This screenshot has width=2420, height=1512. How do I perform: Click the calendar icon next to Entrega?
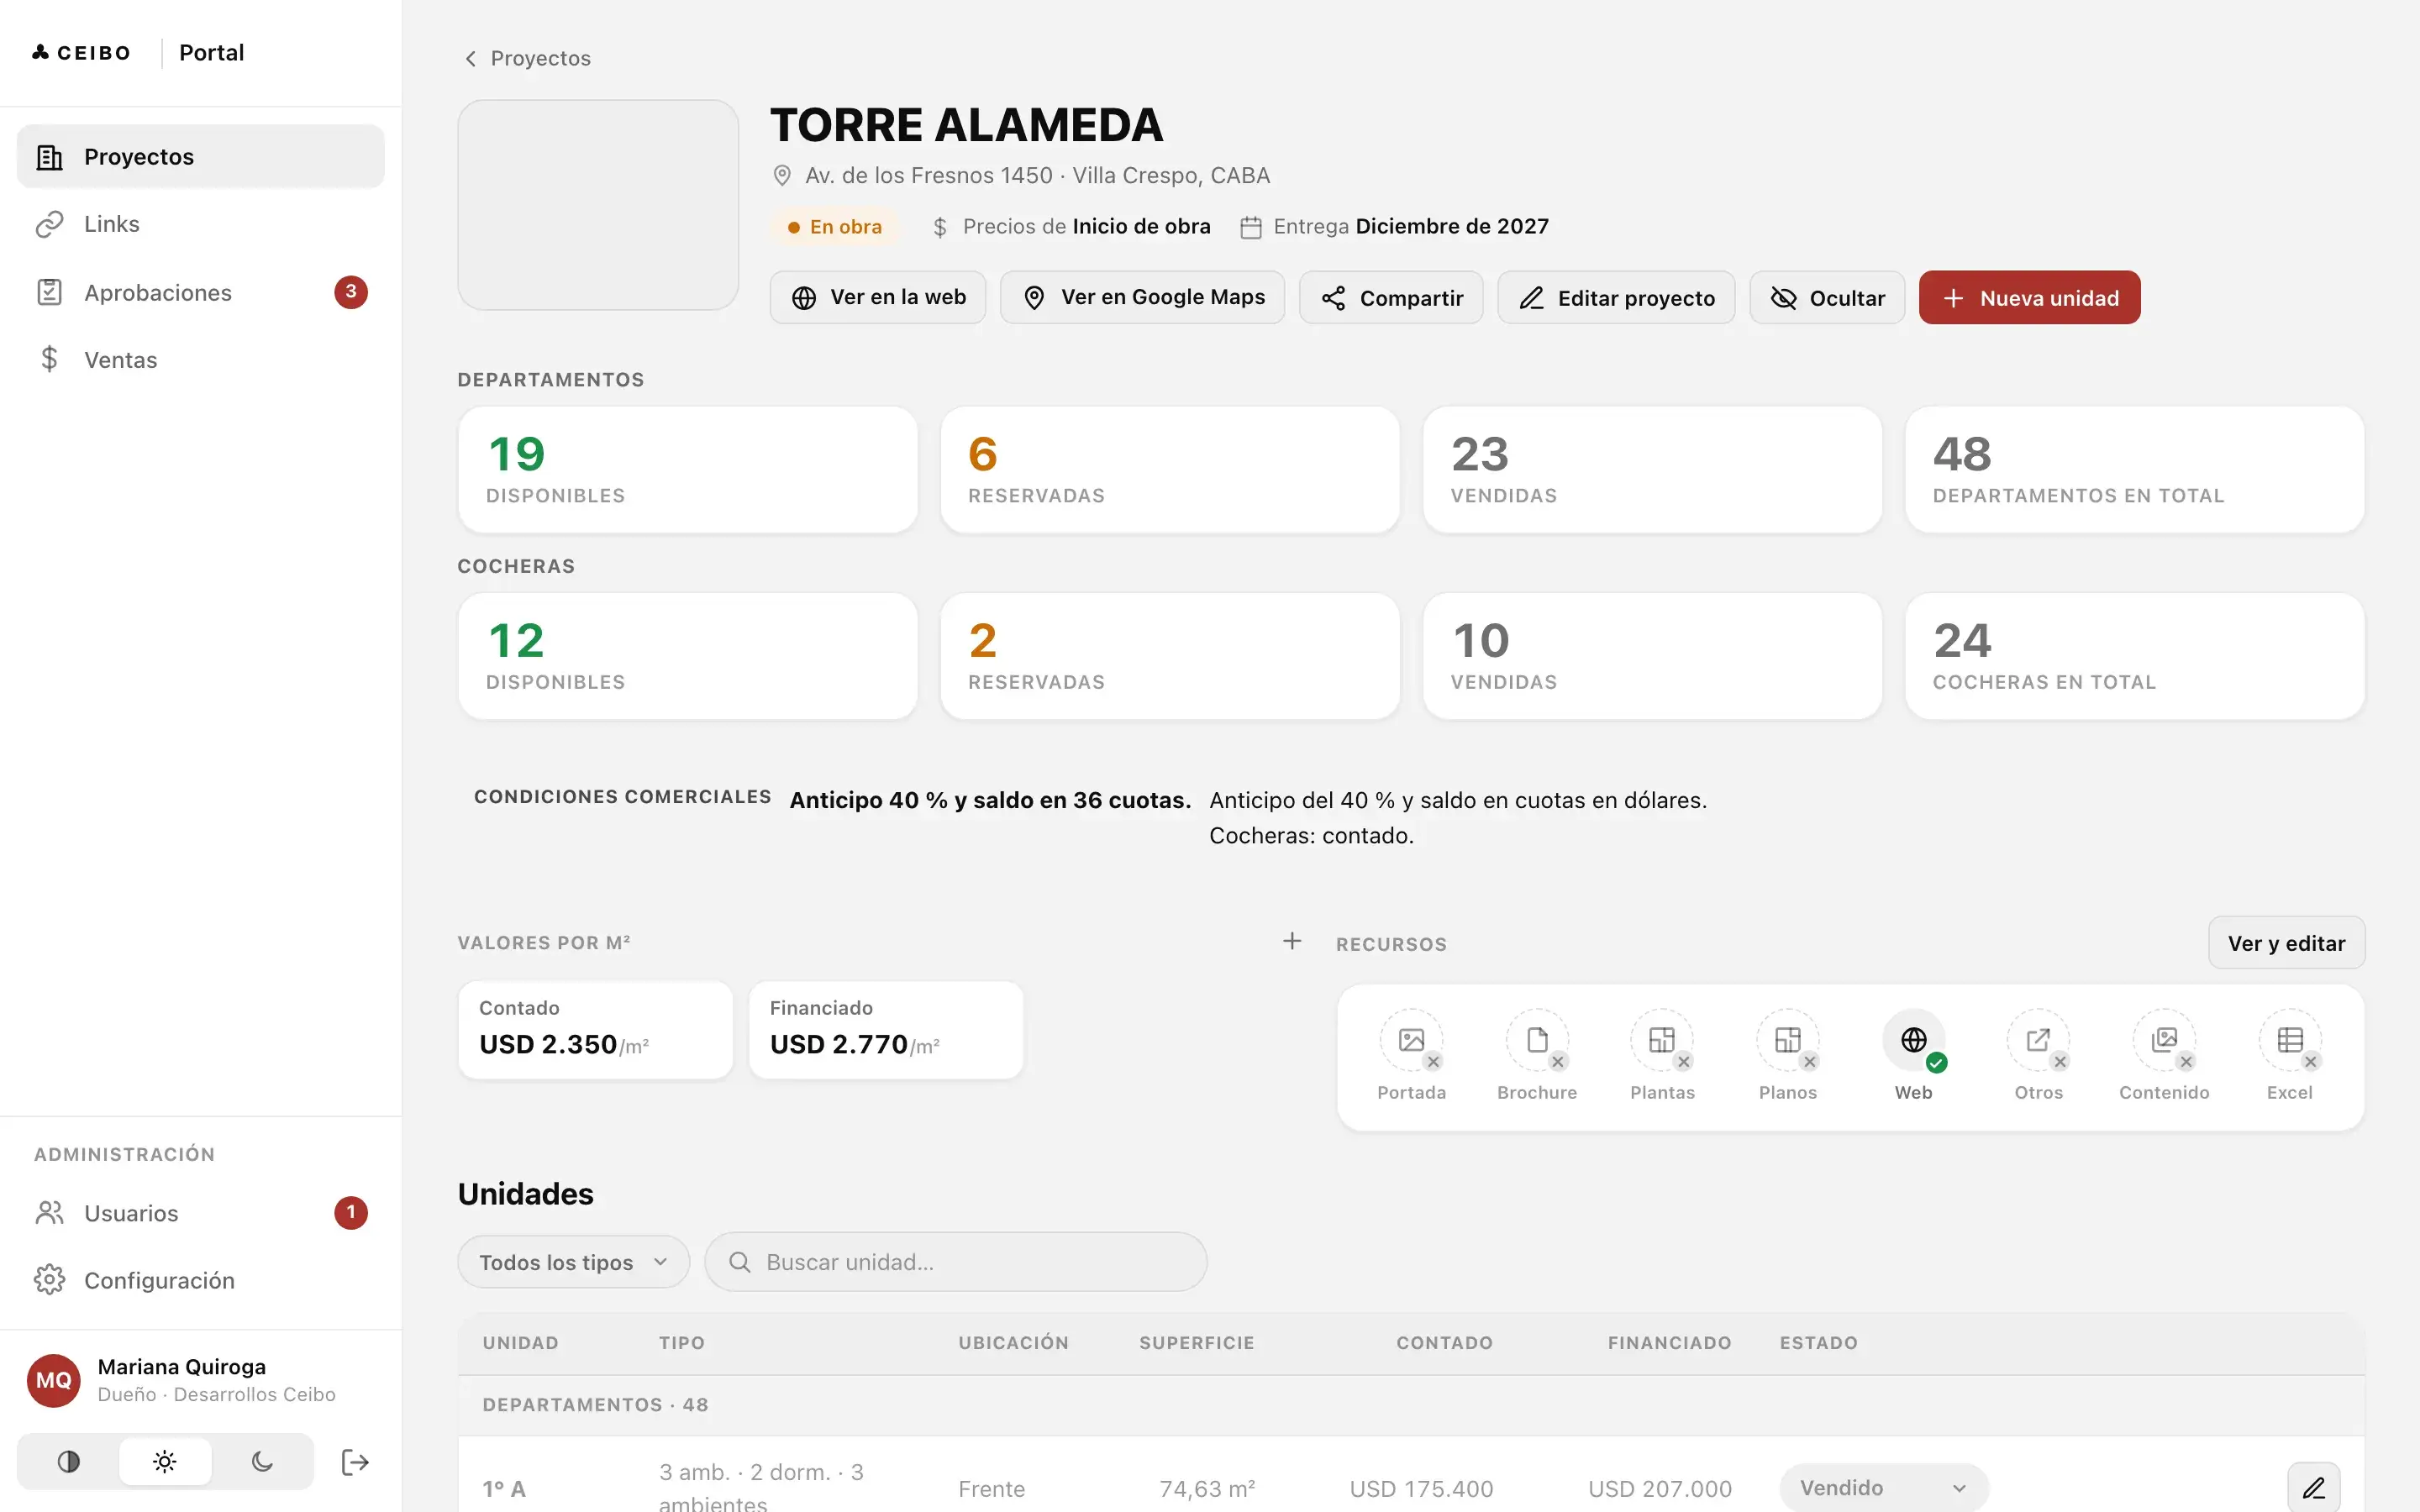click(x=1250, y=227)
